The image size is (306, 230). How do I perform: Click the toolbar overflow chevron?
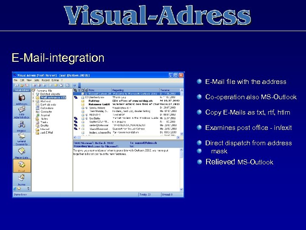click(79, 86)
